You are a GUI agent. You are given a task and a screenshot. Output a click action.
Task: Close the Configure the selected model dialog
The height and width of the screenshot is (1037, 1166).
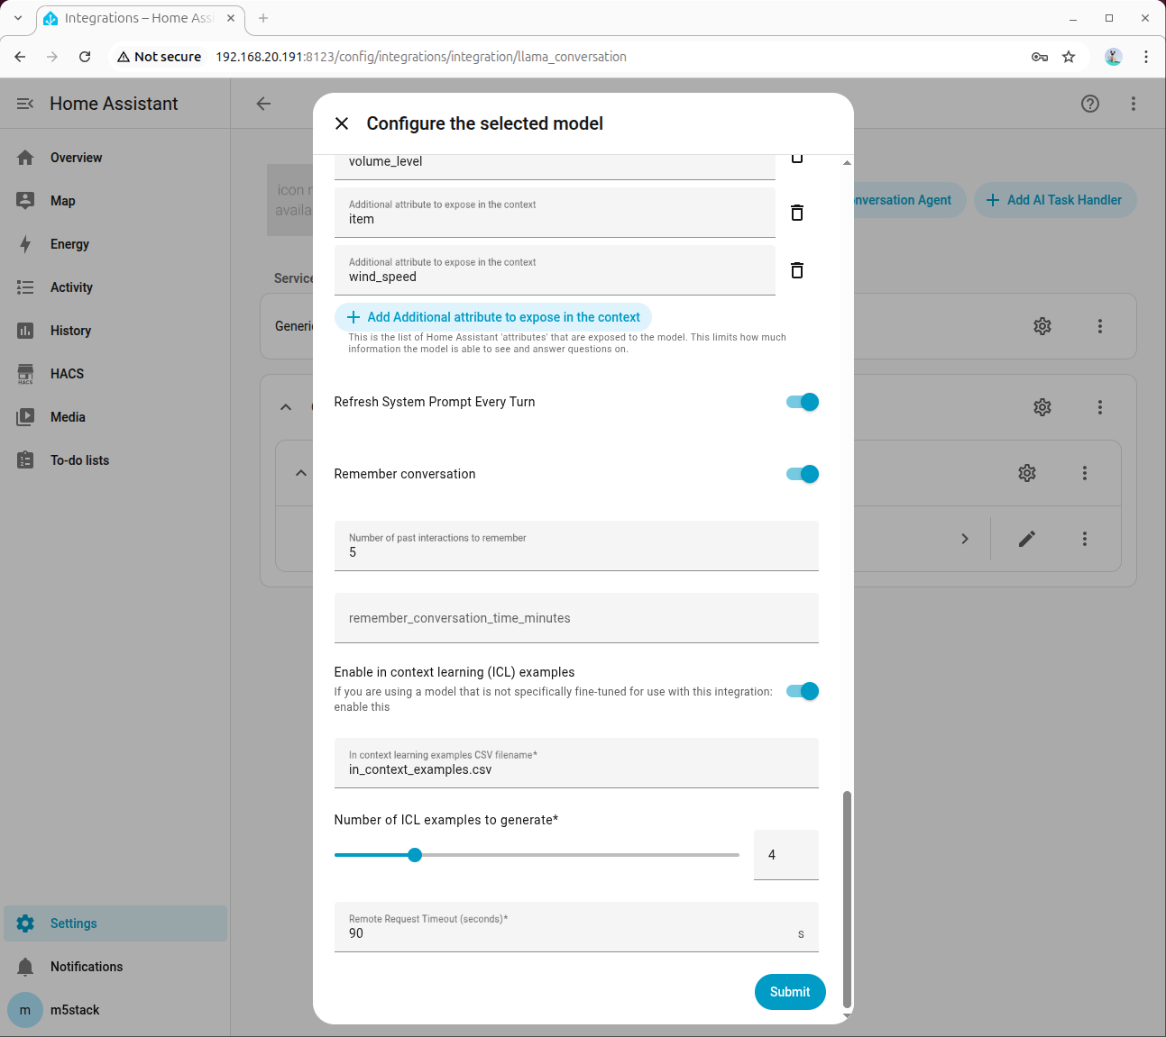pos(342,123)
